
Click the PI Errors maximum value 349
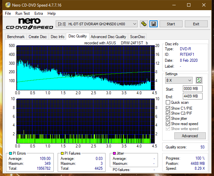pyautogui.click(x=48, y=164)
